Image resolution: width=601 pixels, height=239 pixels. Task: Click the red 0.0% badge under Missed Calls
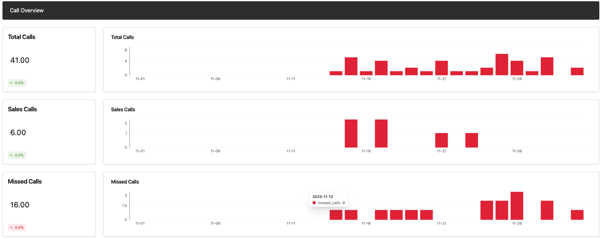(x=17, y=227)
